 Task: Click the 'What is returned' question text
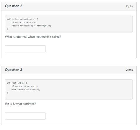[x=33, y=37]
